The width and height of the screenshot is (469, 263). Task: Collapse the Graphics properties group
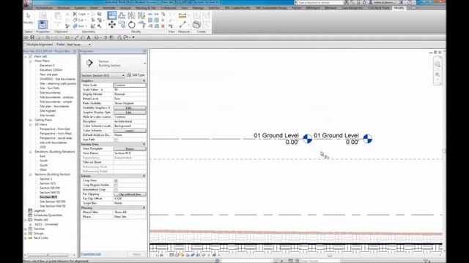[144, 81]
